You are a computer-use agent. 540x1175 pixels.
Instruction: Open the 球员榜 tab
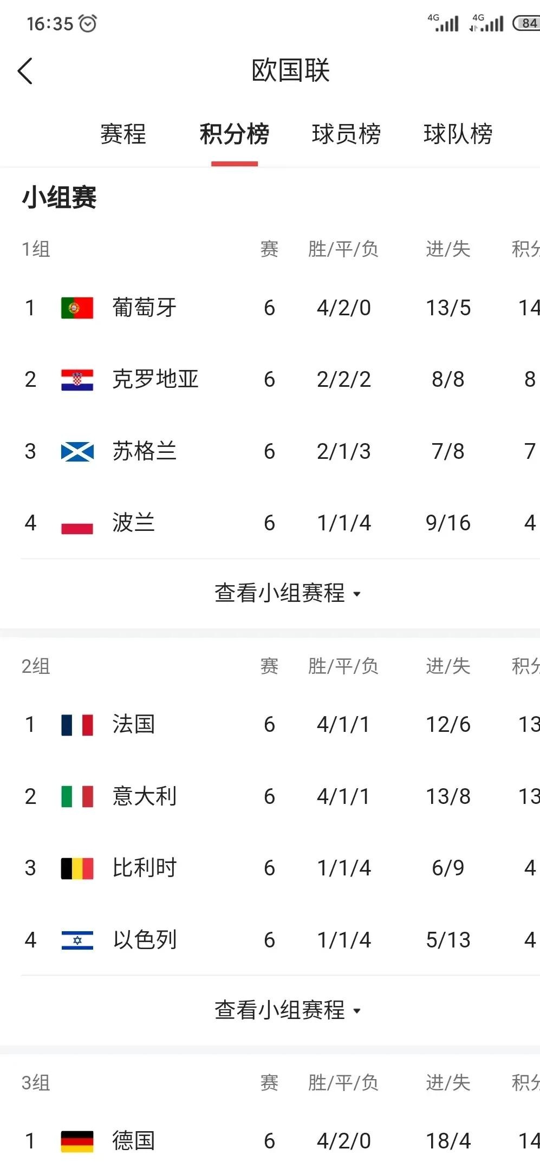click(347, 135)
